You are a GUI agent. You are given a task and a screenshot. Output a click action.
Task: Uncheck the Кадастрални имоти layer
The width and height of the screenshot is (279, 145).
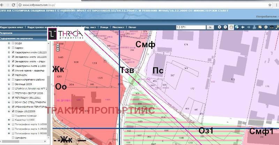coord(13,52)
